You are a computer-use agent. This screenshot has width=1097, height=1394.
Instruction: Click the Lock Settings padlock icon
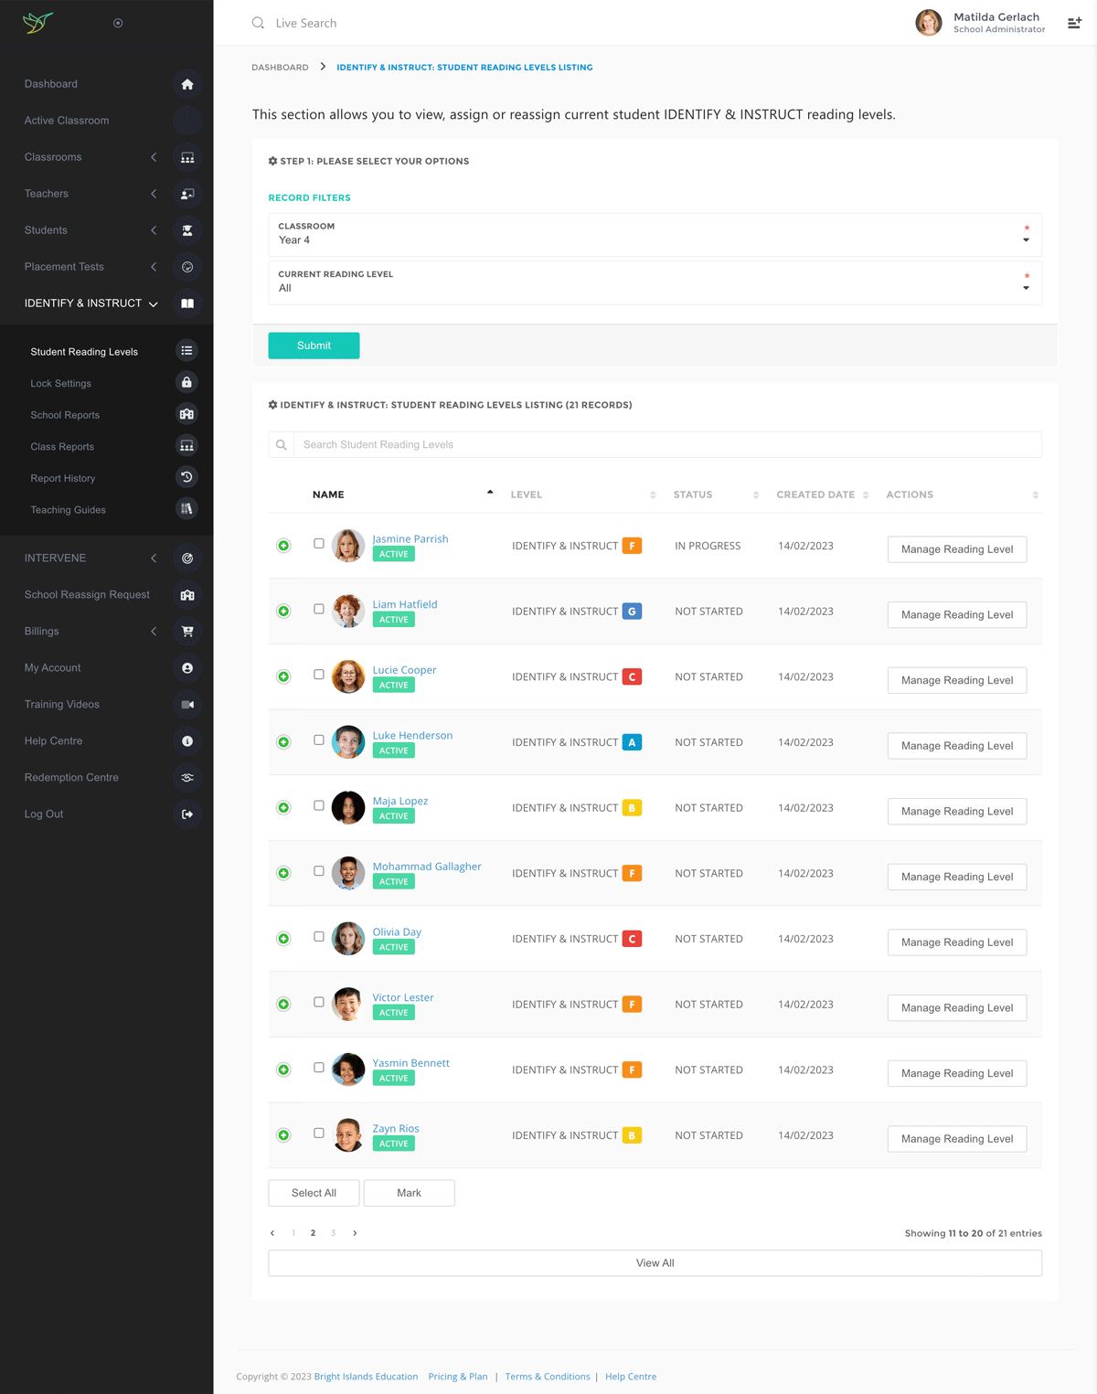point(186,383)
